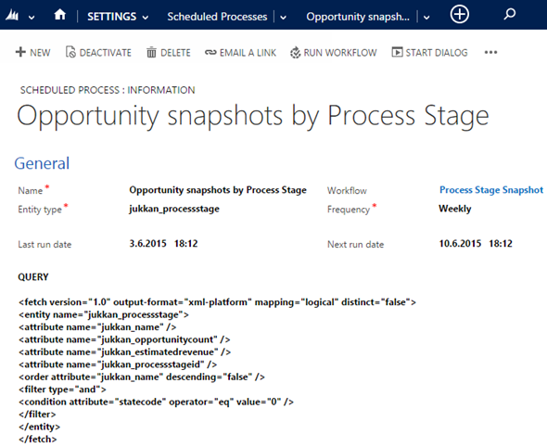Image resolution: width=547 pixels, height=447 pixels.
Task: Open Scheduled Processes in the navigation bar
Action: pos(217,17)
